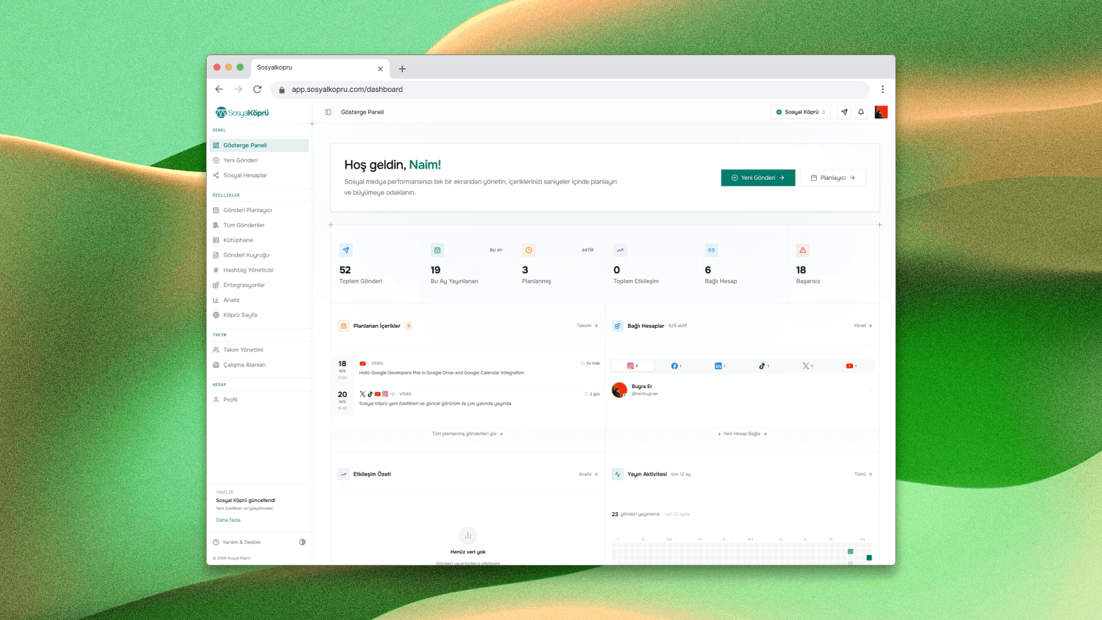Screen dimensions: 1102x620
Task: Open Gönderi Planlayıcı in the sidebar
Action: coord(259,210)
